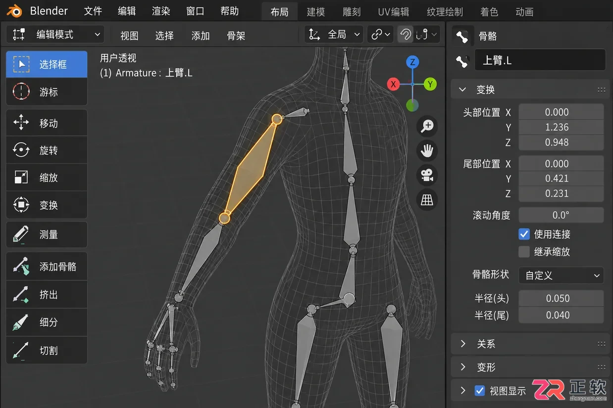Open the 骨架 viewport menu
Image resolution: width=613 pixels, height=408 pixels.
tap(236, 36)
